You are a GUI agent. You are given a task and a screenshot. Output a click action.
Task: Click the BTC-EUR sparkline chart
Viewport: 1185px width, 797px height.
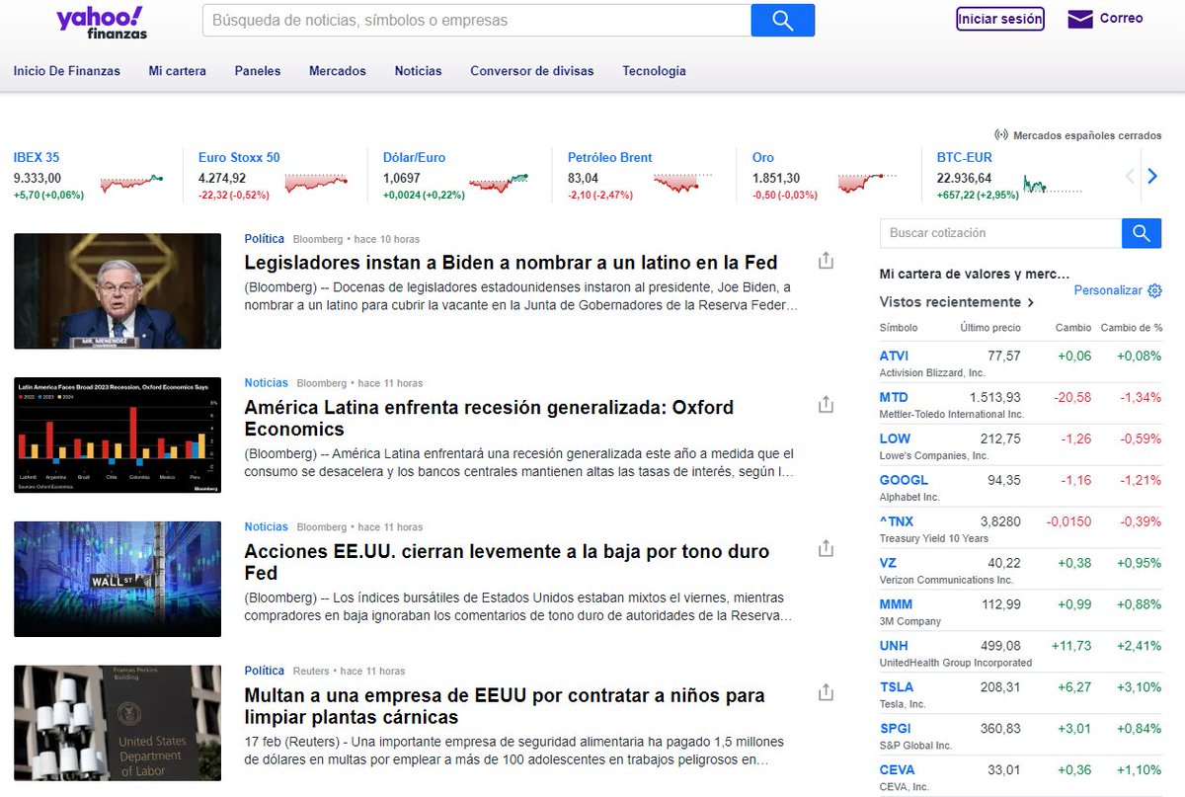(x=1052, y=184)
